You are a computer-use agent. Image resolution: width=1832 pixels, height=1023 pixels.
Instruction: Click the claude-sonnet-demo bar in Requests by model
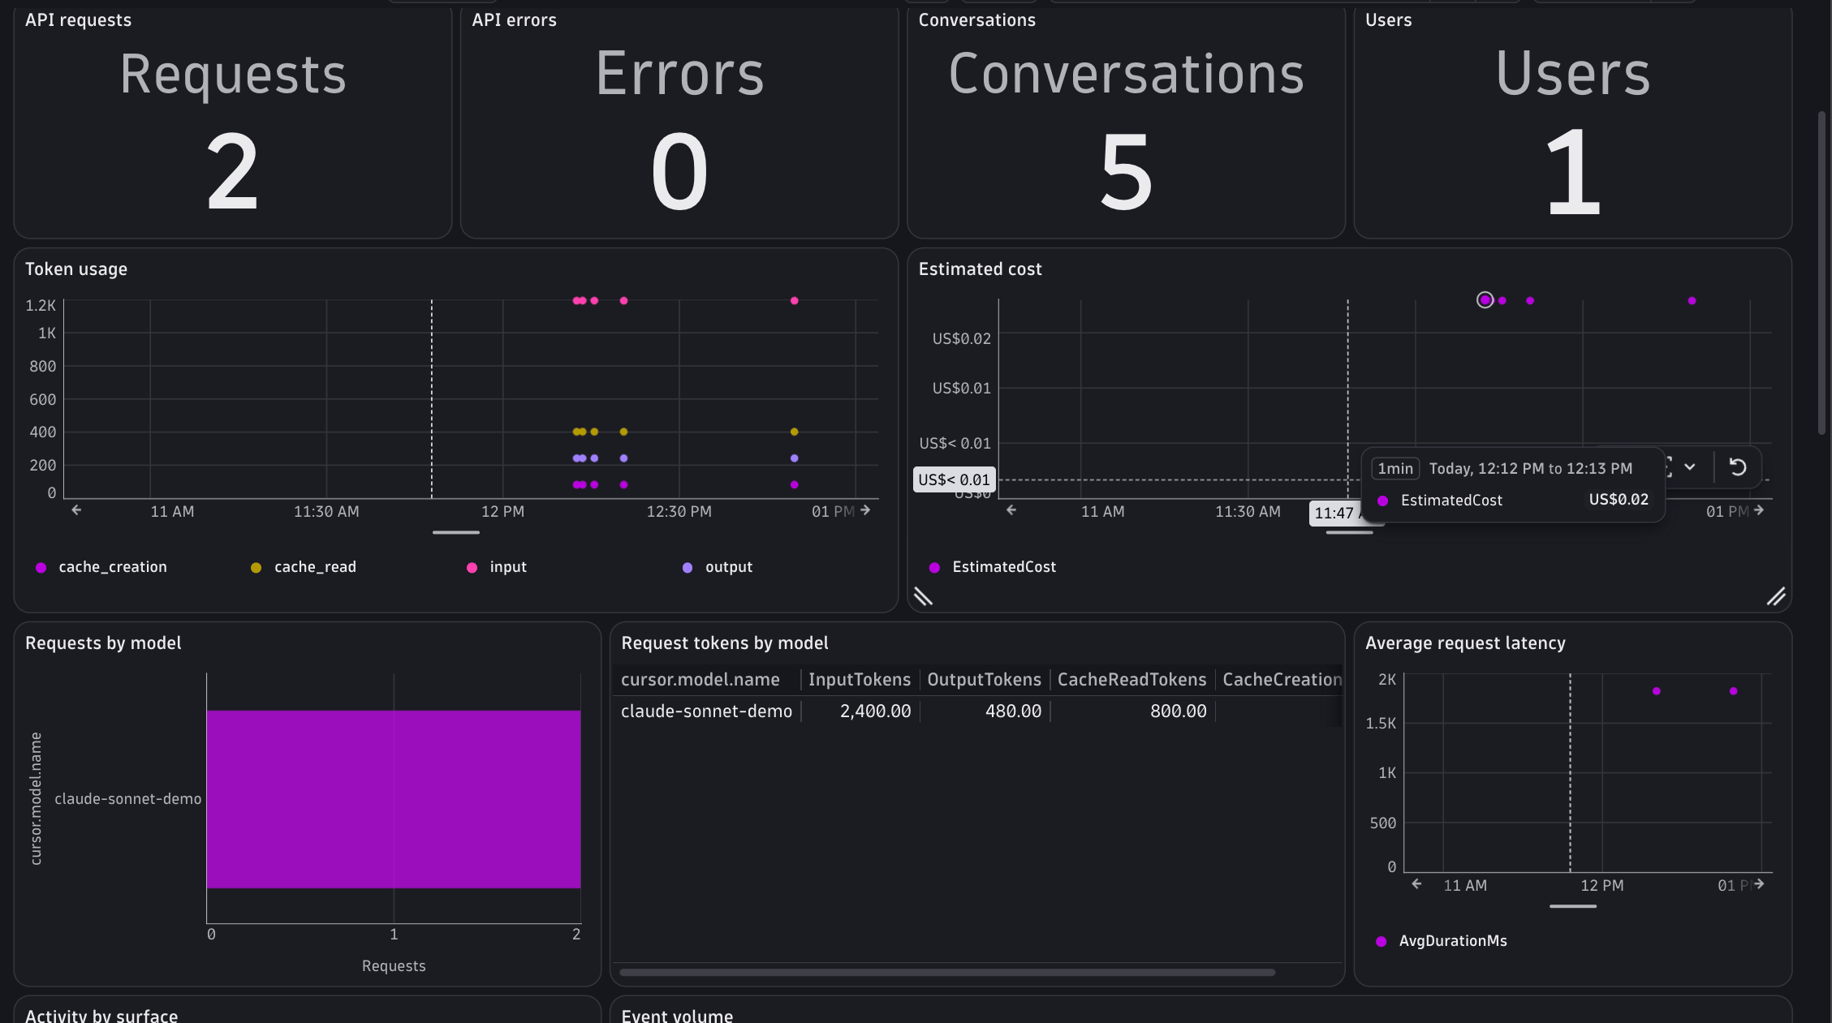click(x=394, y=799)
